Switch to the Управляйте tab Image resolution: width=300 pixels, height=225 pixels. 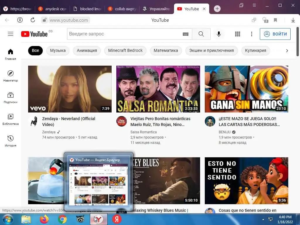(x=157, y=9)
